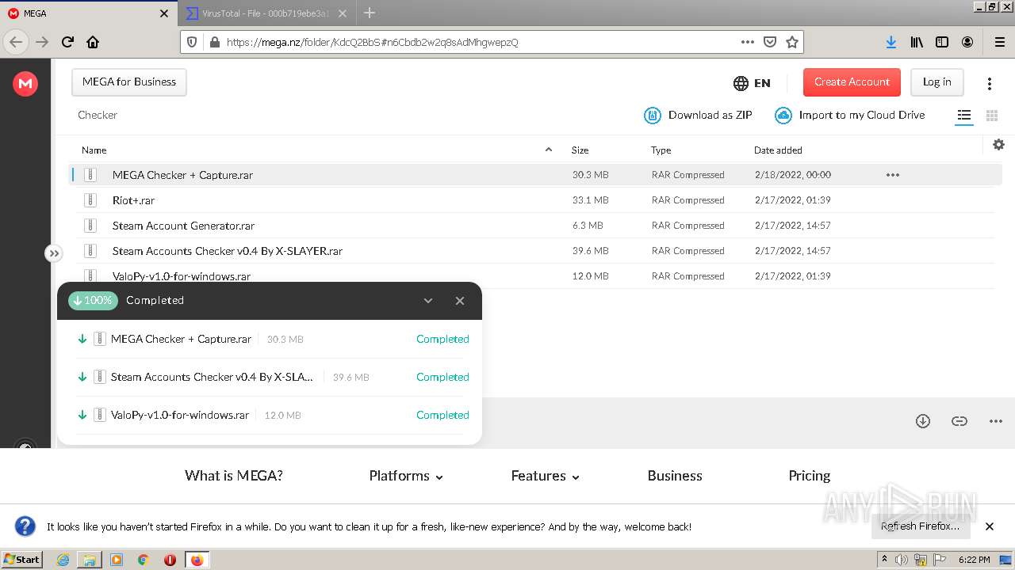This screenshot has width=1015, height=570.
Task: Collapse the transfers panel chevron
Action: click(428, 301)
